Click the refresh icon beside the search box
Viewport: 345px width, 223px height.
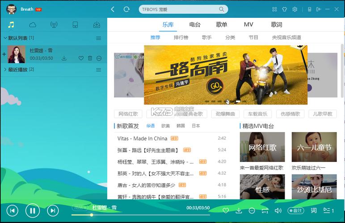(x=126, y=9)
